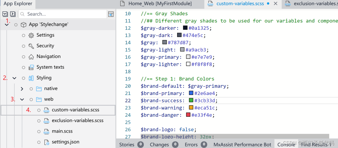Click the status circle beside Settings
This screenshot has width=338, height=148.
(23, 35)
